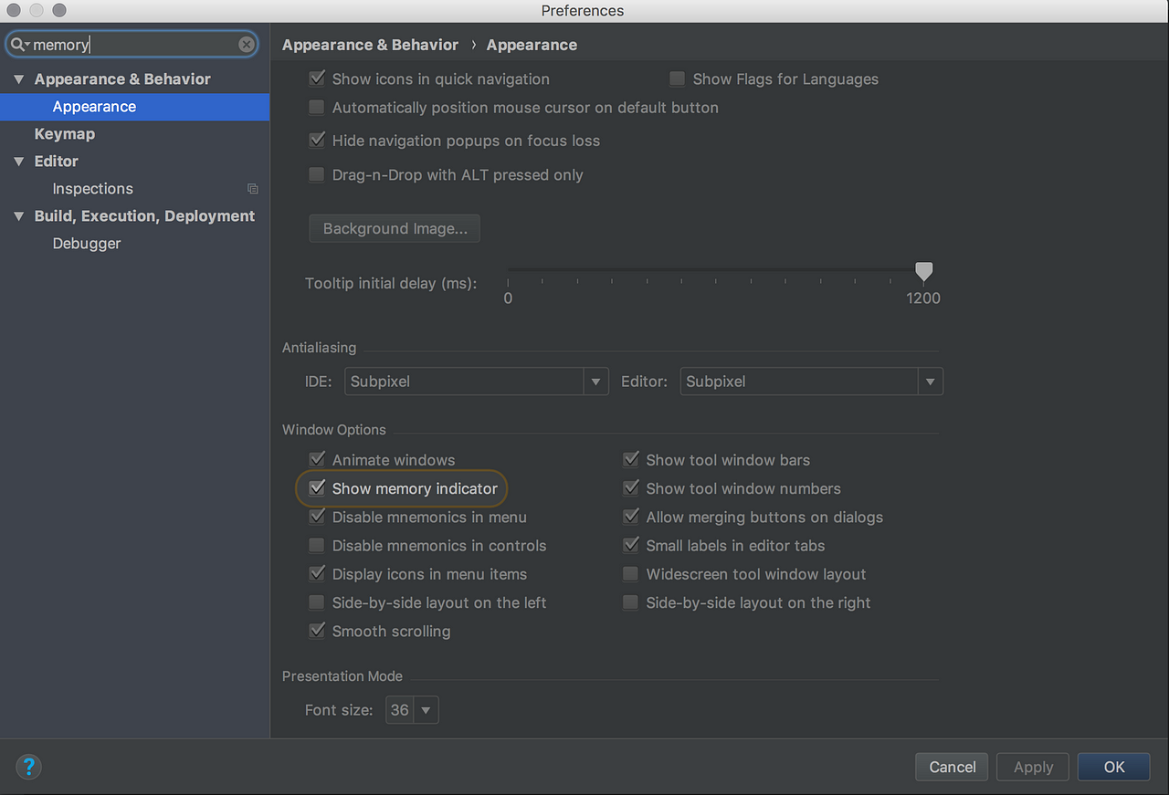Toggle Disable mnemonics in menu

point(317,517)
